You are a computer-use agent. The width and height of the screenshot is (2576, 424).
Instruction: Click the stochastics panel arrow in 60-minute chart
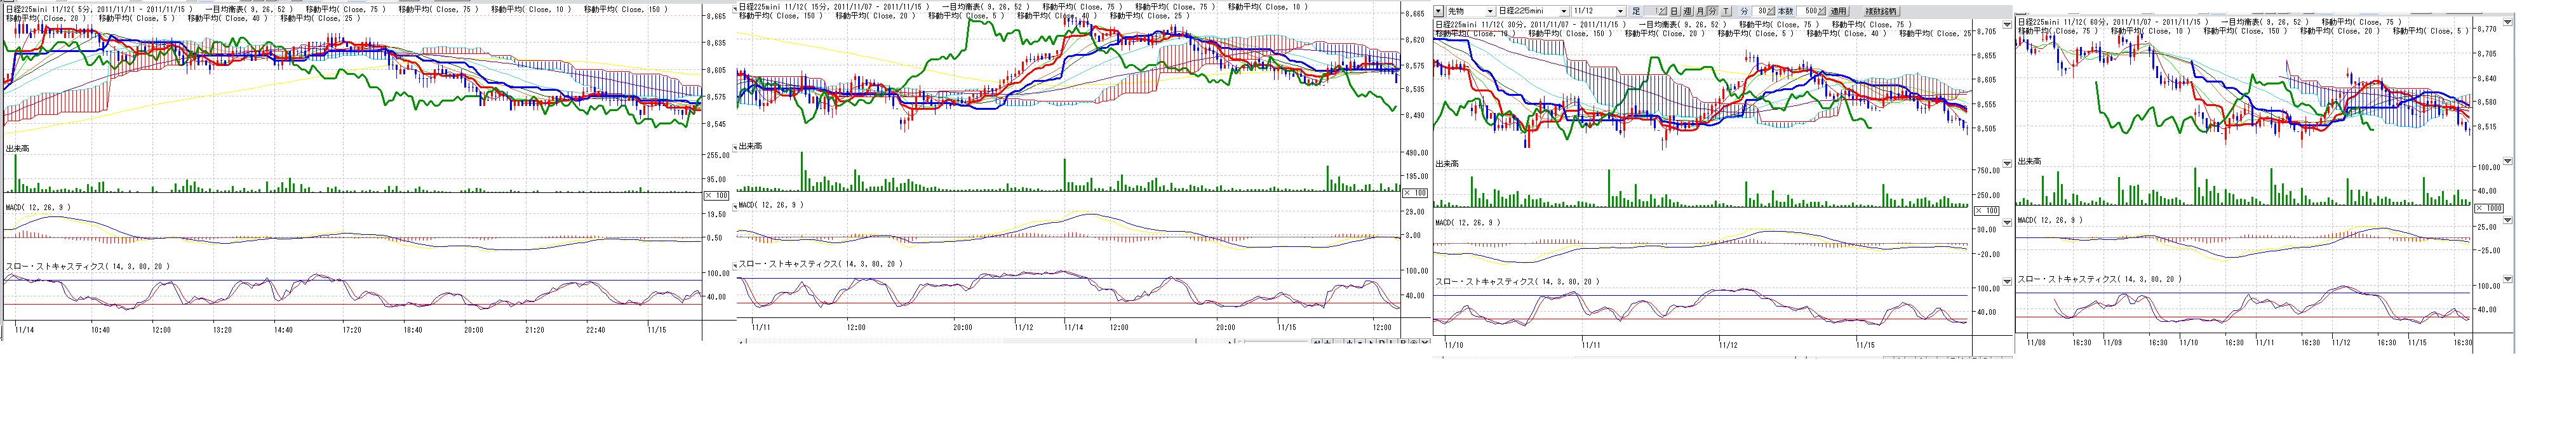coord(2506,279)
